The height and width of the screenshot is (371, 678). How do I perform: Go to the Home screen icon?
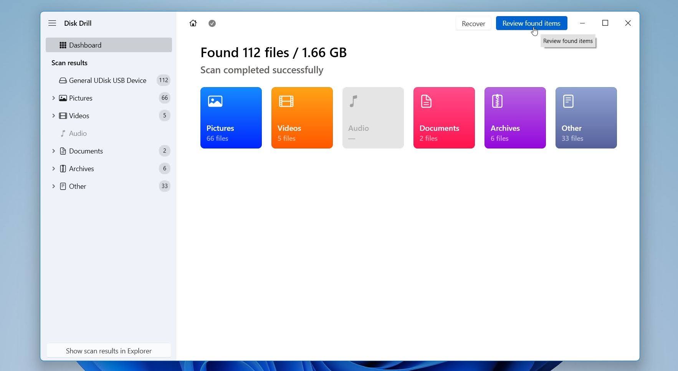click(x=193, y=23)
